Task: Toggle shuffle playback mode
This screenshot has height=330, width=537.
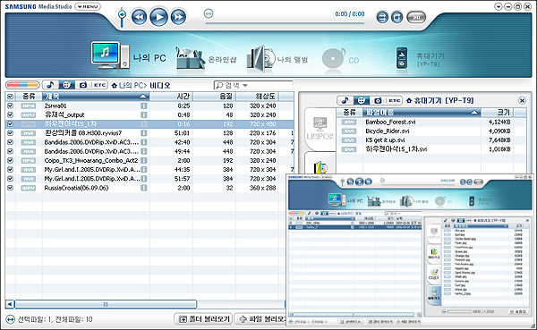Action: 382,17
